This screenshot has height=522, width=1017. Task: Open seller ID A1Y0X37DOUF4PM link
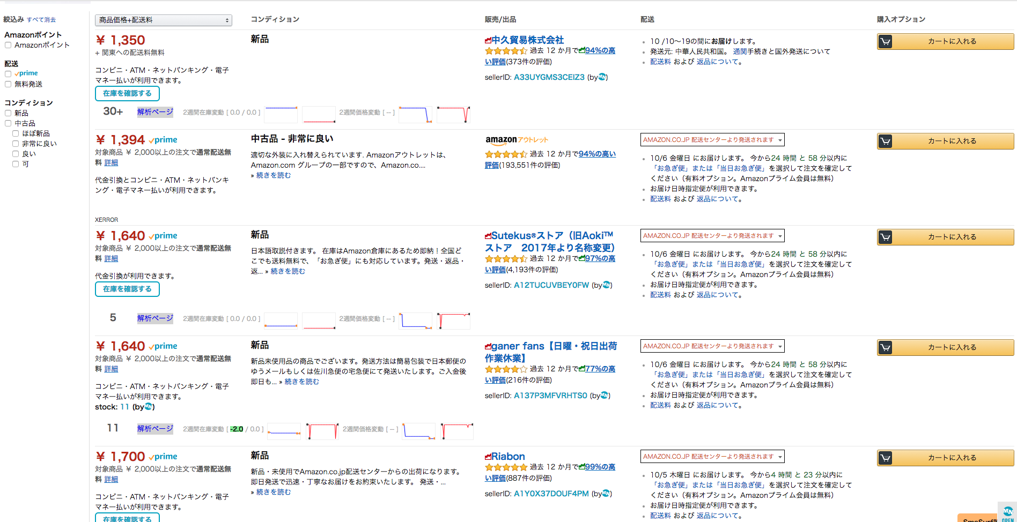point(551,494)
